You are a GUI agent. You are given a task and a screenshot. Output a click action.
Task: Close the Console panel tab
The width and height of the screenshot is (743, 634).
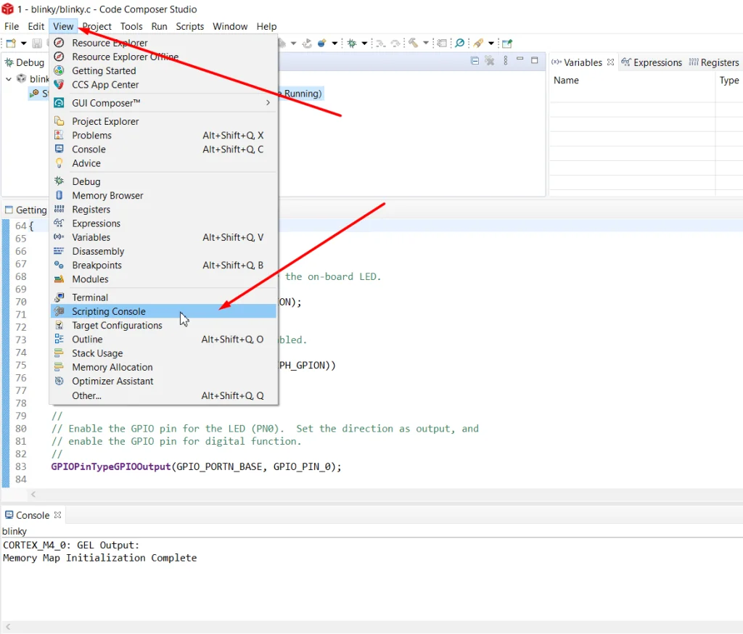[x=57, y=514]
